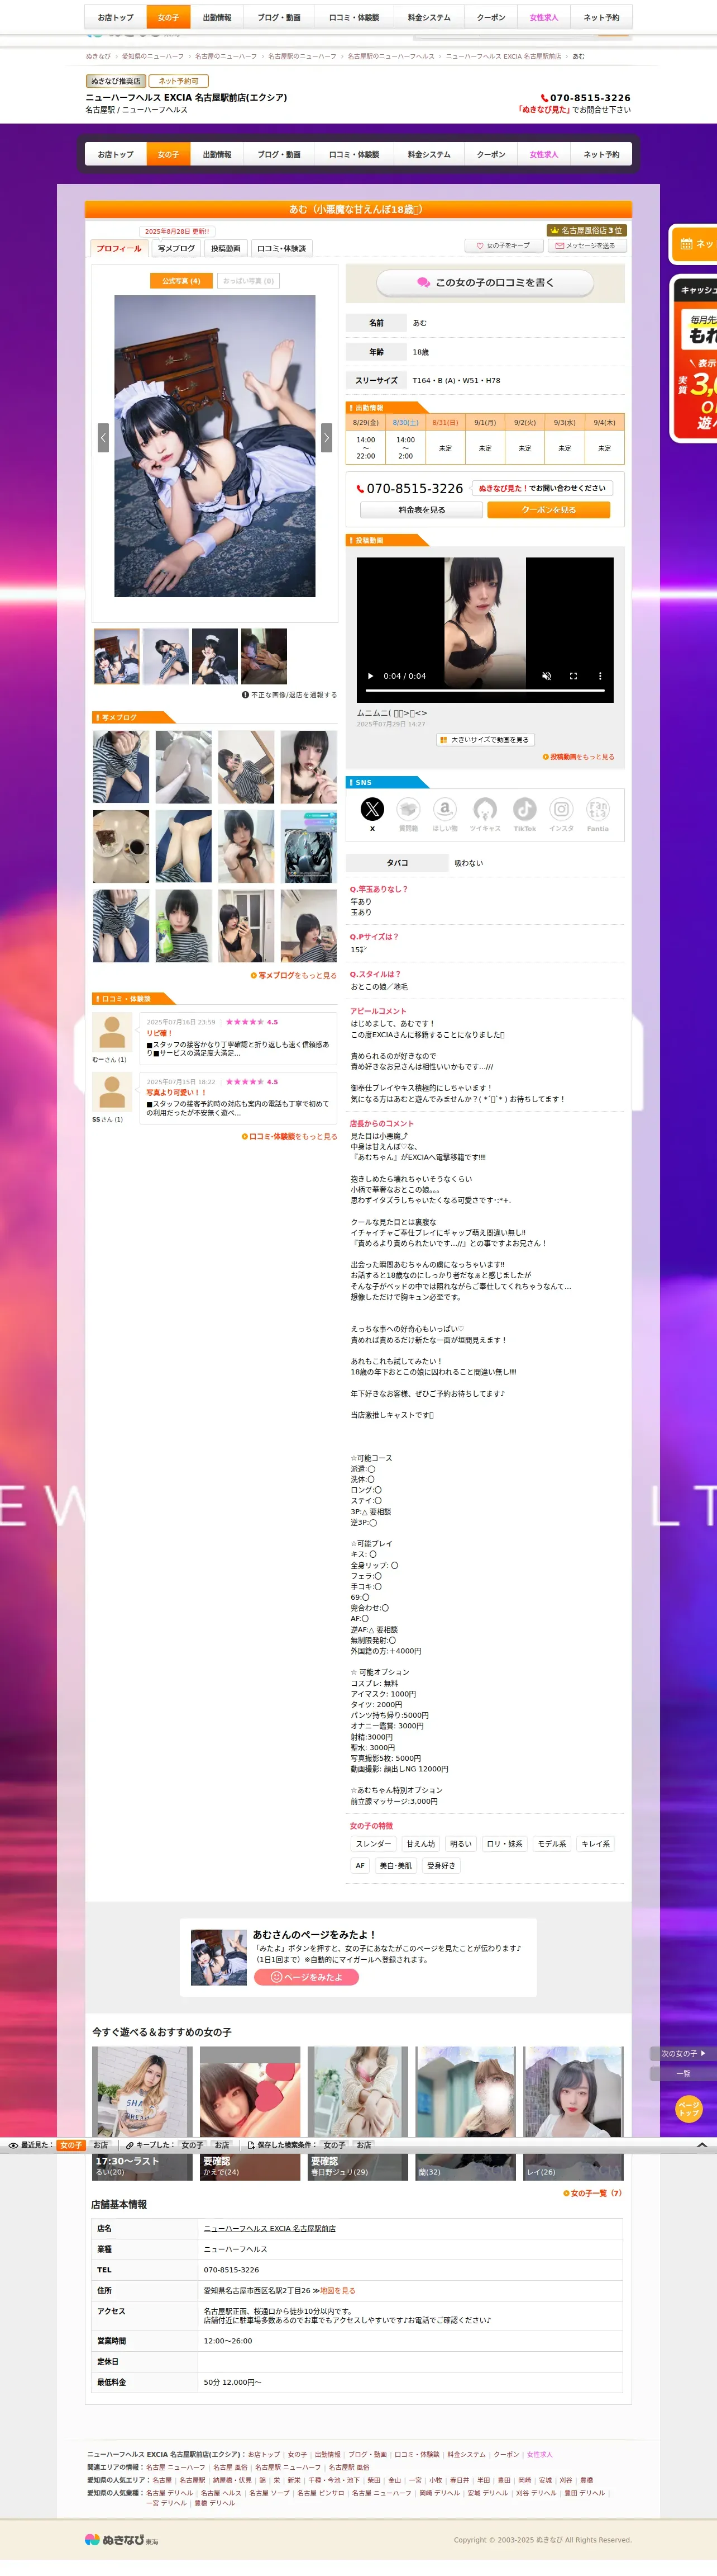Viewport: 717px width, 2576px height.
Task: Enter fullscreen on the video player
Action: [573, 676]
